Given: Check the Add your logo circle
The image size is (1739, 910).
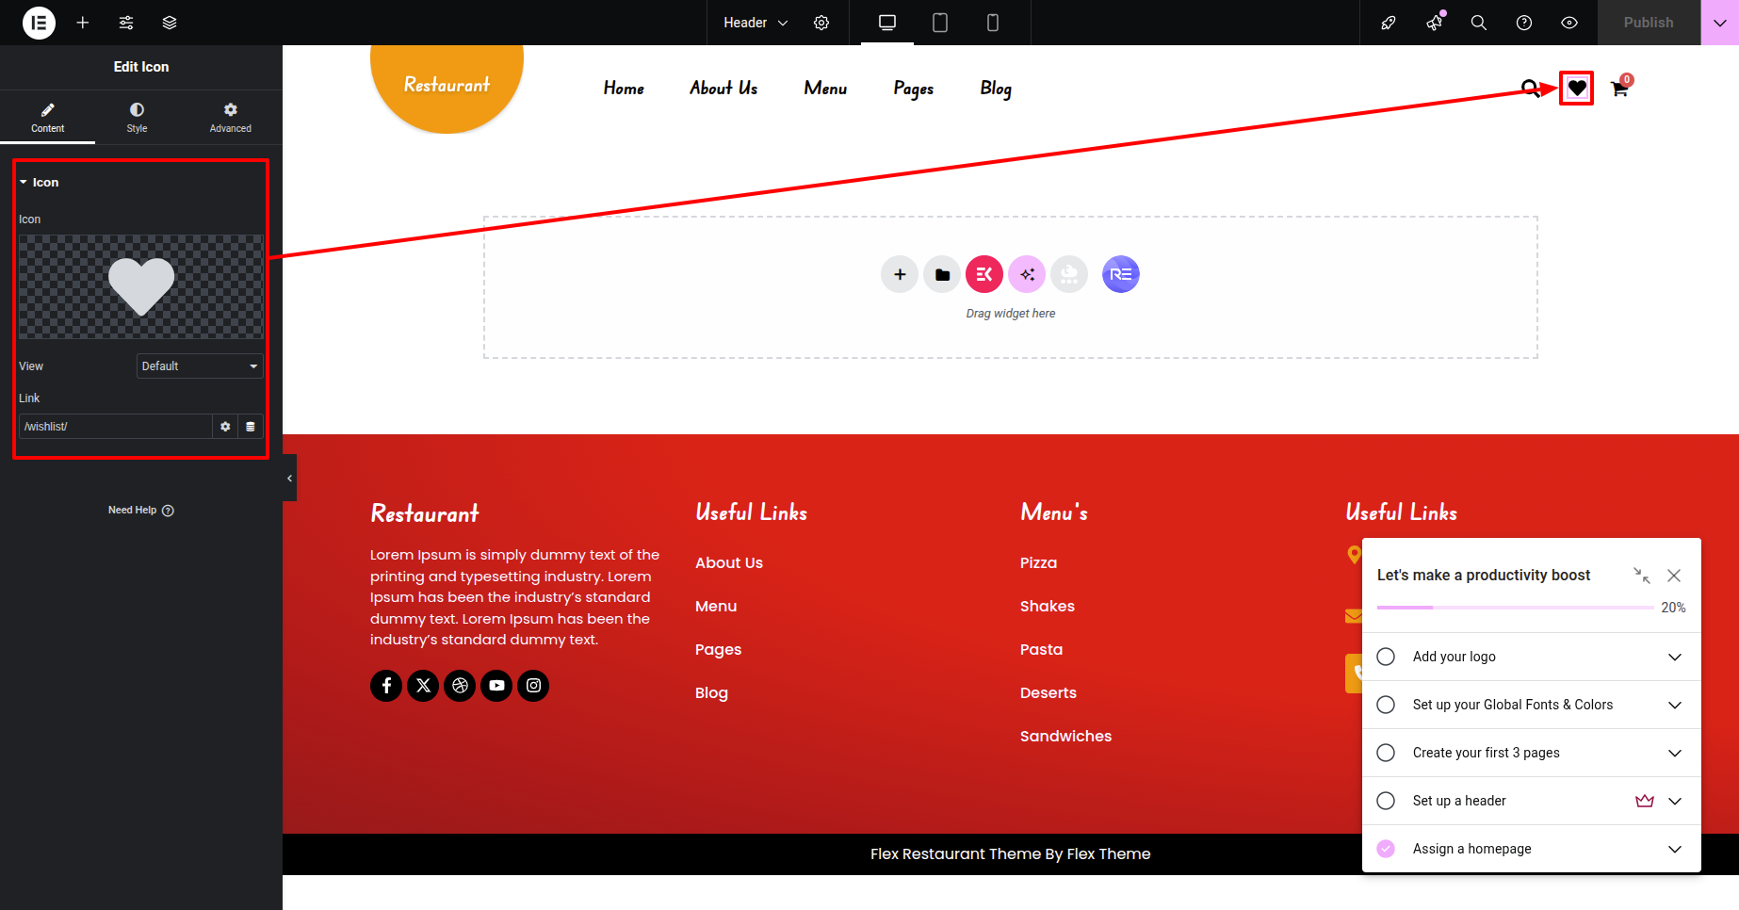Looking at the screenshot, I should click(x=1386, y=657).
